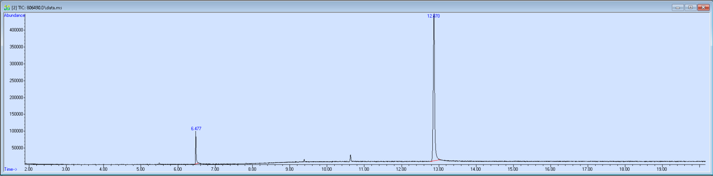Click the 5.00 time axis label
This screenshot has height=176, width=713.
click(140, 169)
